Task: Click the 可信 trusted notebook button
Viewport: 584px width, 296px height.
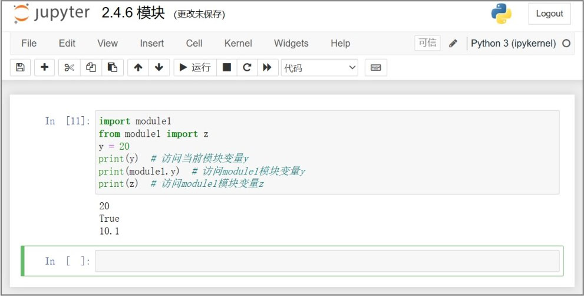Action: [x=428, y=43]
